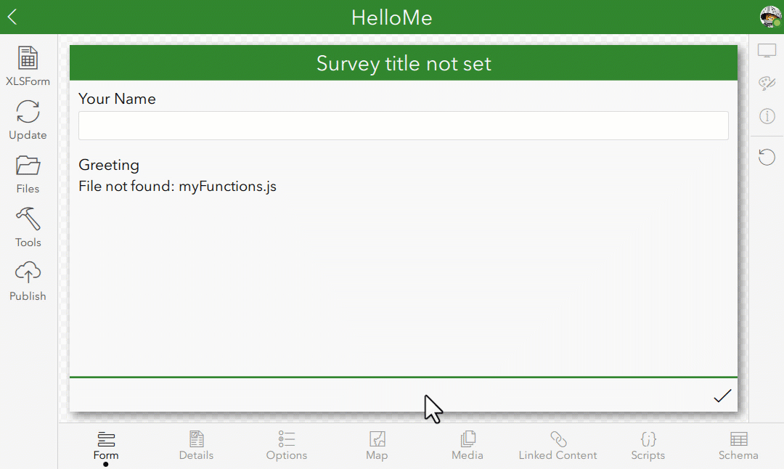The width and height of the screenshot is (784, 469).
Task: Select the Details tab
Action: pyautogui.click(x=196, y=444)
